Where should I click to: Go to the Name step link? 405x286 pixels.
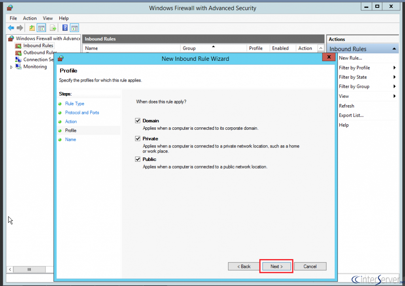pyautogui.click(x=70, y=140)
